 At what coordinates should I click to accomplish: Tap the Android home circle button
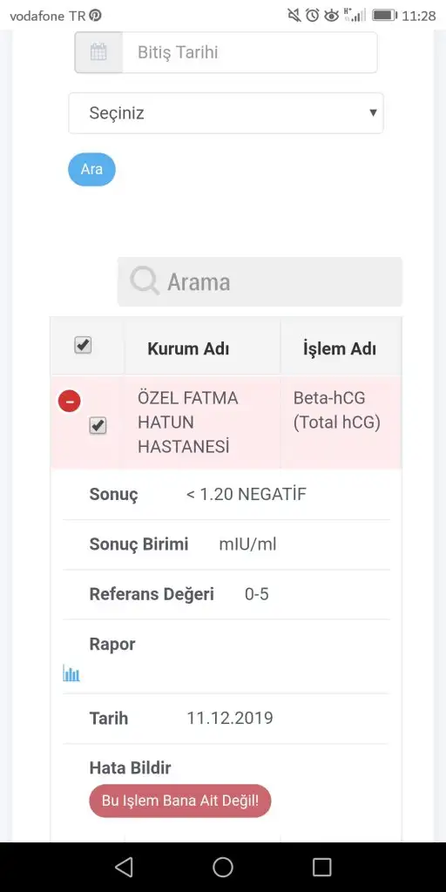click(x=223, y=867)
